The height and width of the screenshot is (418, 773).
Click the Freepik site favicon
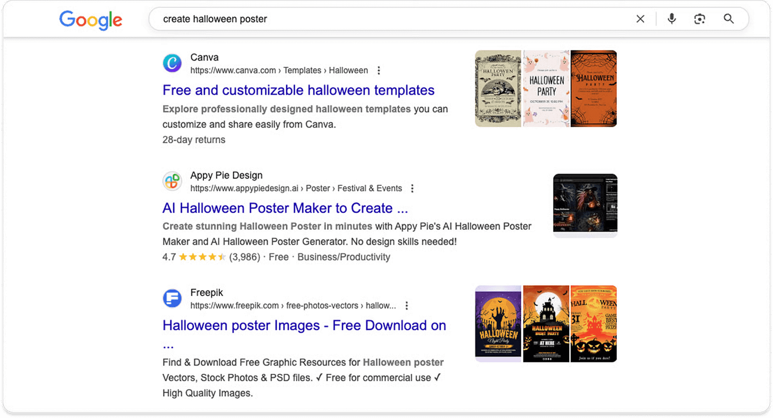(172, 298)
